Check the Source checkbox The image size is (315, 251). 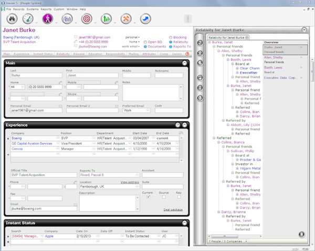click(164, 197)
